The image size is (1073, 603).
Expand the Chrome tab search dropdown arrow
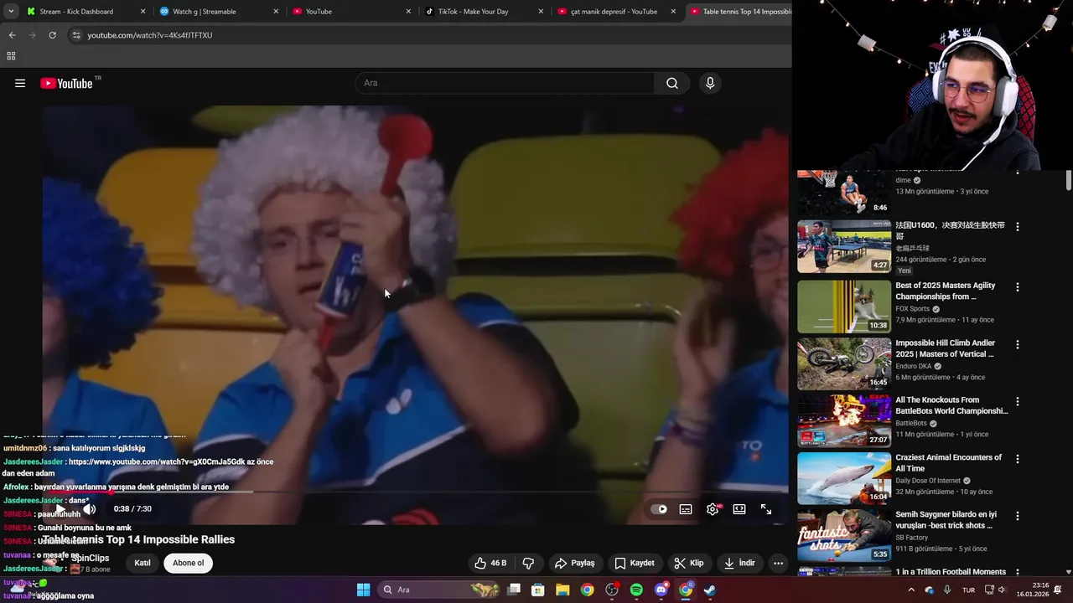coord(10,12)
